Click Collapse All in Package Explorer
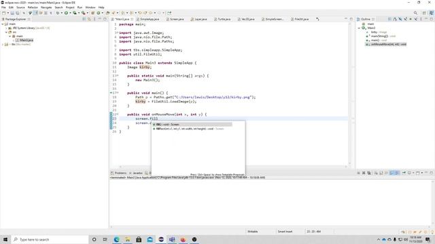Image resolution: width=435 pixels, height=244 pixels. 84,19
